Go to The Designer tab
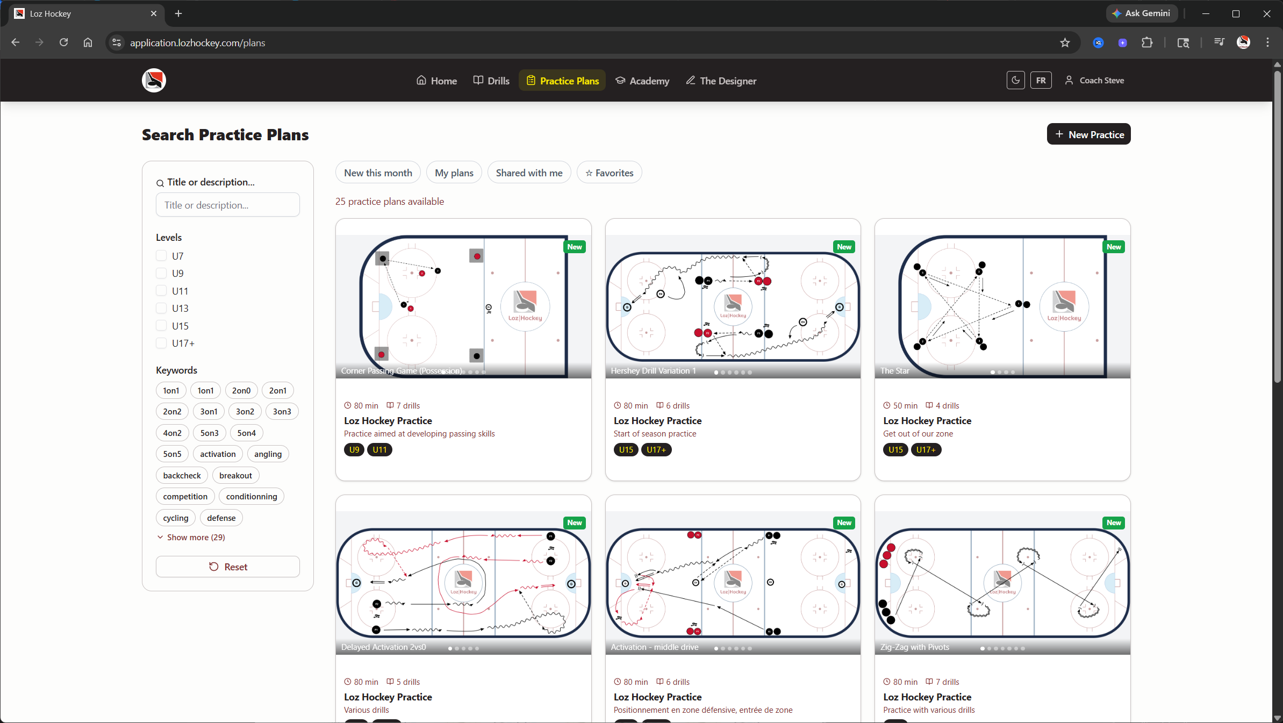Viewport: 1283px width, 723px height. [x=721, y=81]
